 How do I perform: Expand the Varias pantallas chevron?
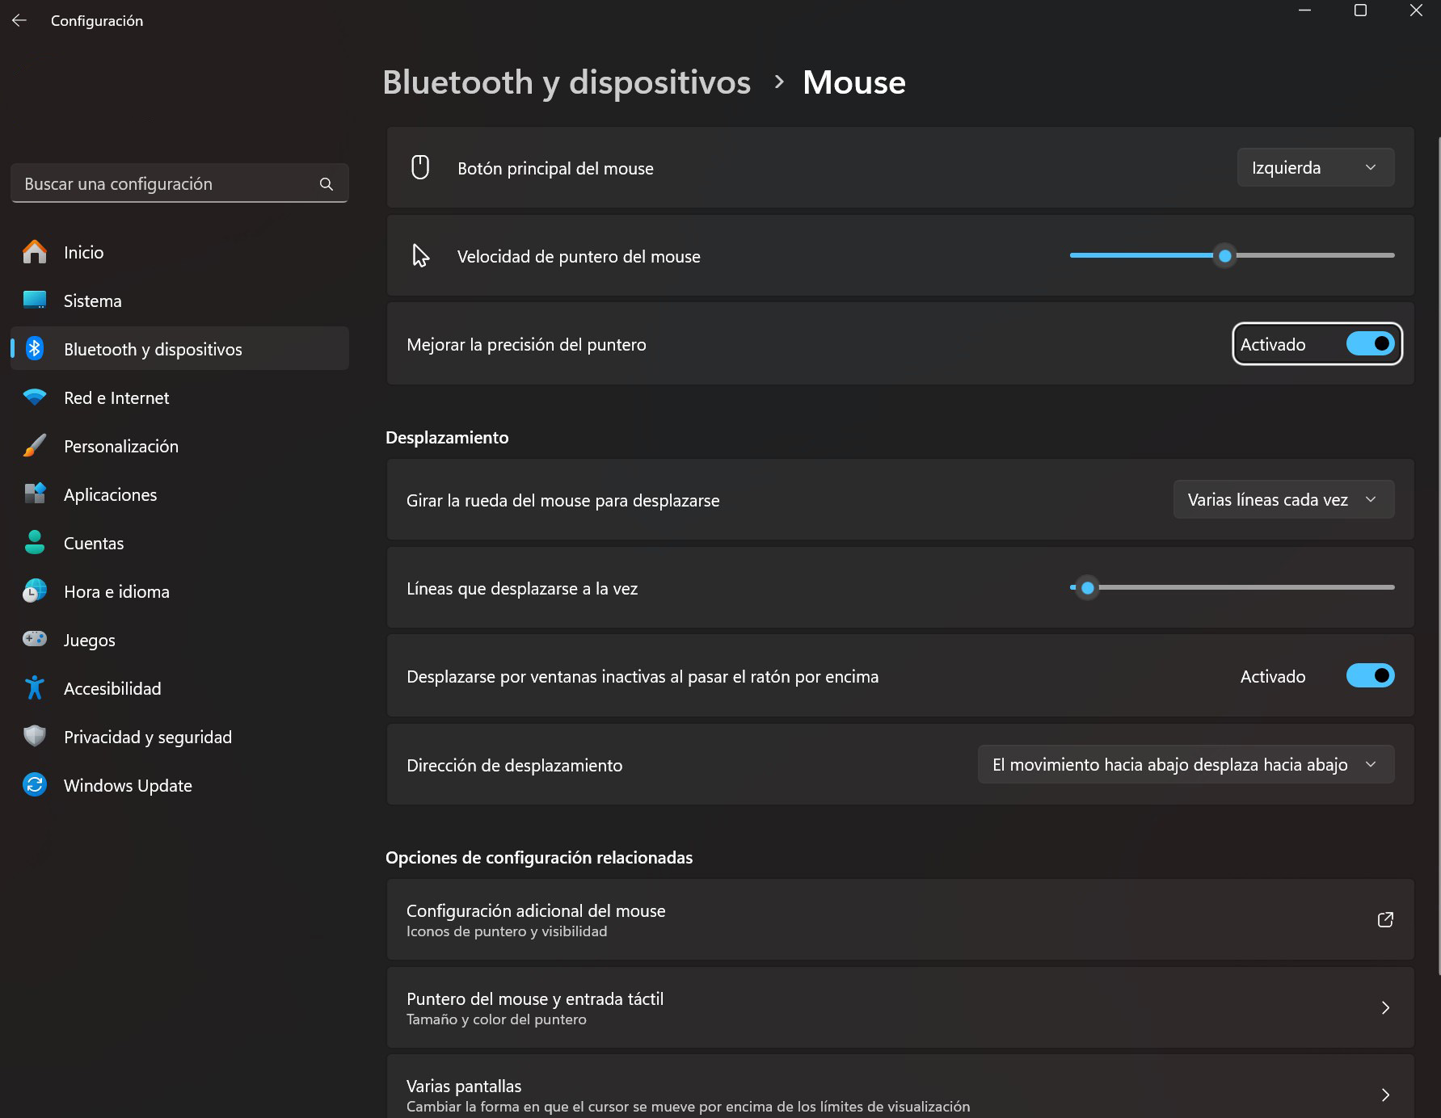coord(1385,1095)
